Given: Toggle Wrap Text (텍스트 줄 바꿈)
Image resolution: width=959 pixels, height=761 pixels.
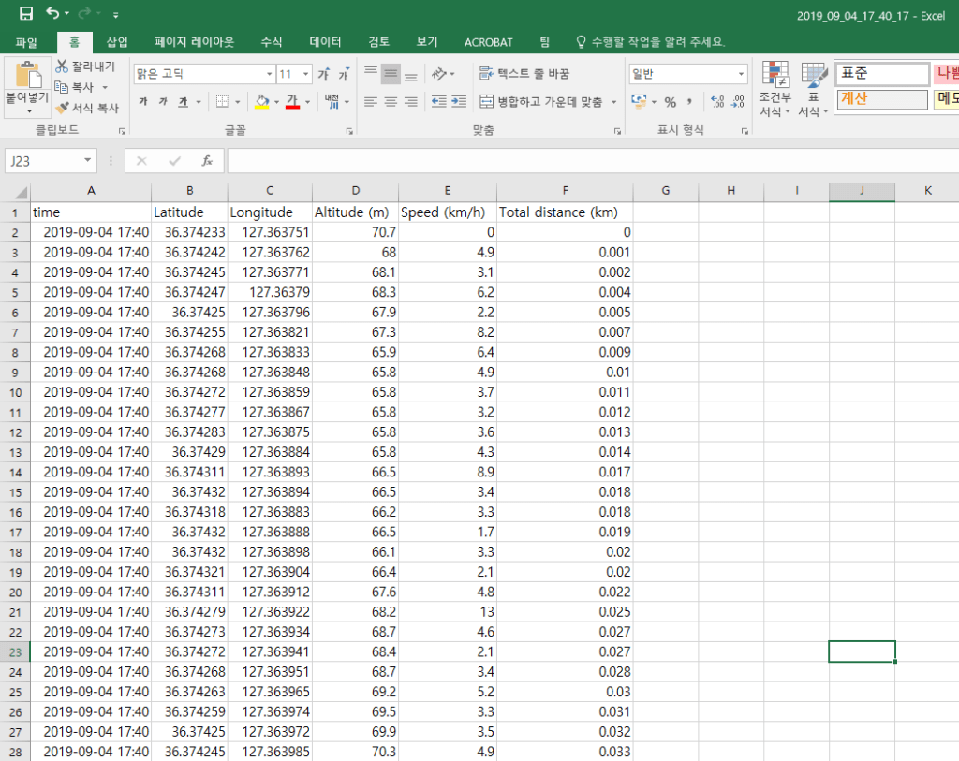Looking at the screenshot, I should [x=524, y=73].
